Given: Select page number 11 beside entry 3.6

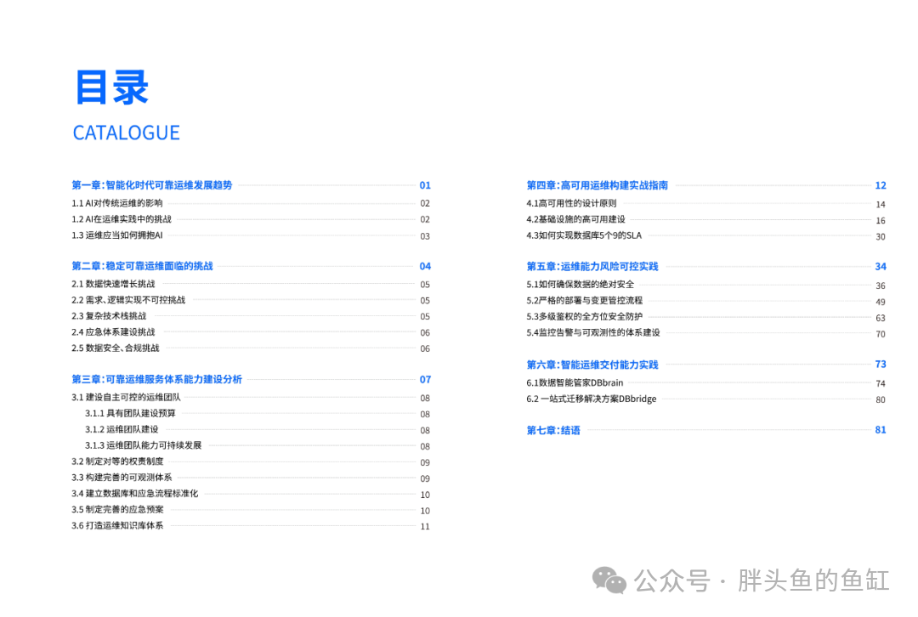Looking at the screenshot, I should (425, 527).
